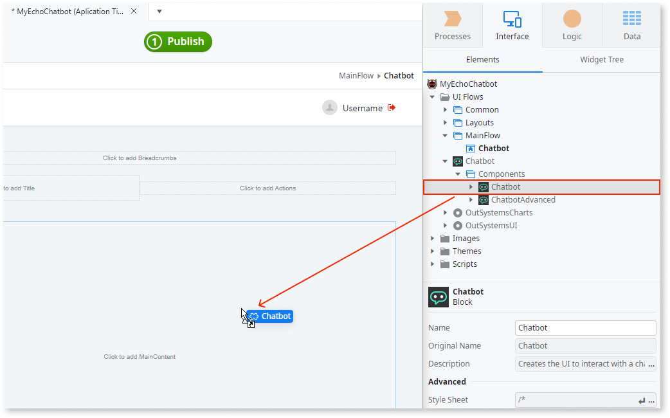
Task: Collapse the UI Flows tree node
Action: click(432, 96)
